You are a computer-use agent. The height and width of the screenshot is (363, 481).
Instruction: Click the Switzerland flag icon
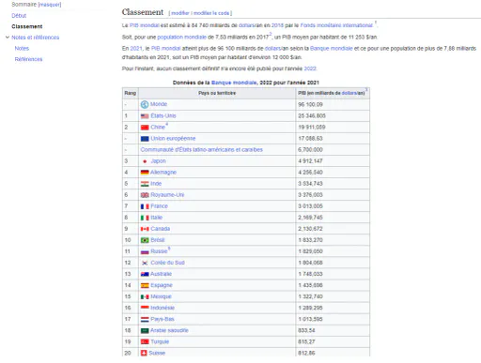pos(144,353)
